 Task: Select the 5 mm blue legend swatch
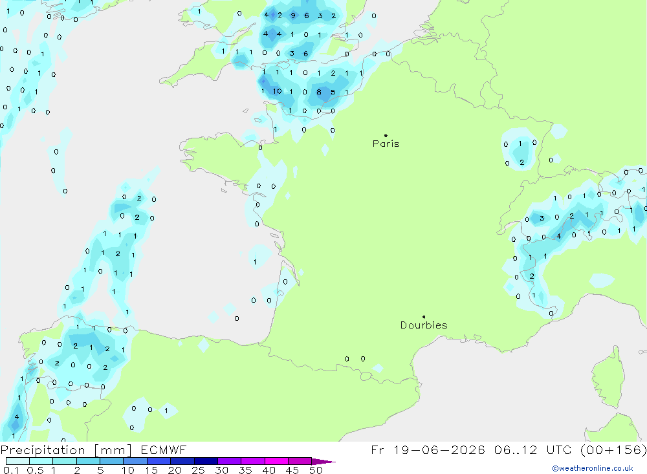pyautogui.click(x=111, y=461)
